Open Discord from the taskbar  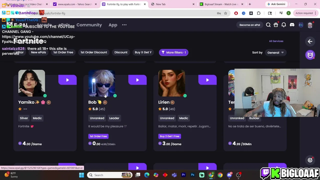(229, 175)
